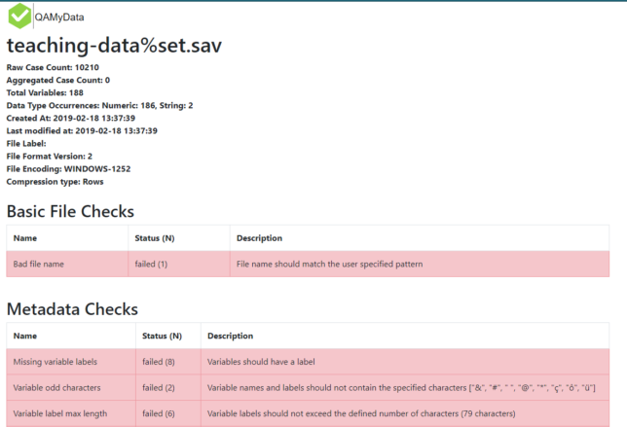The width and height of the screenshot is (627, 427).
Task: Select the Missing variable labels row
Action: pos(308,362)
